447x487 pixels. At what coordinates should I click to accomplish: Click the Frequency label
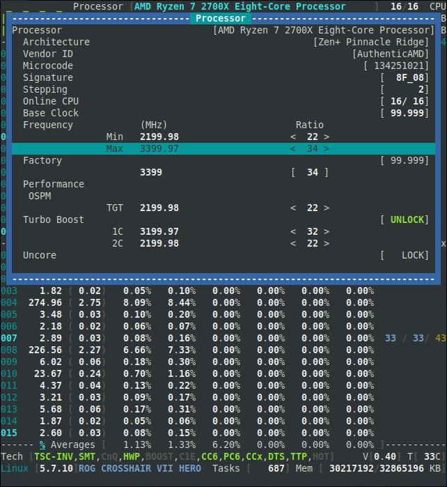[x=48, y=125]
